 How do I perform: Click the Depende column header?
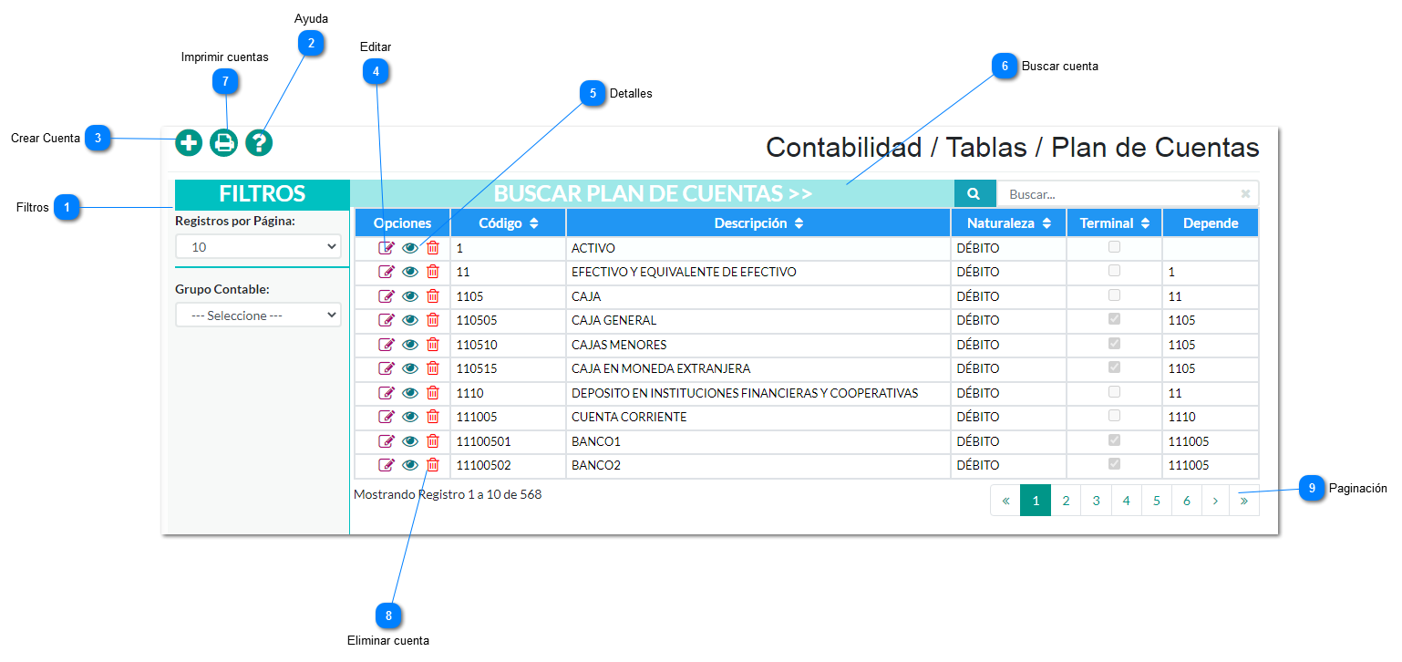[1211, 222]
